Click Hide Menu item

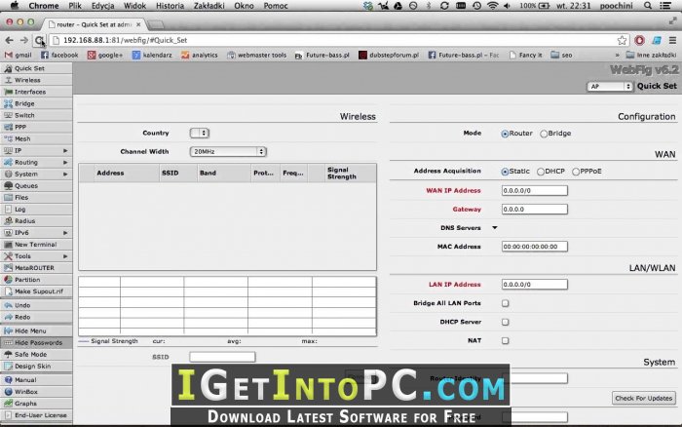(x=36, y=330)
